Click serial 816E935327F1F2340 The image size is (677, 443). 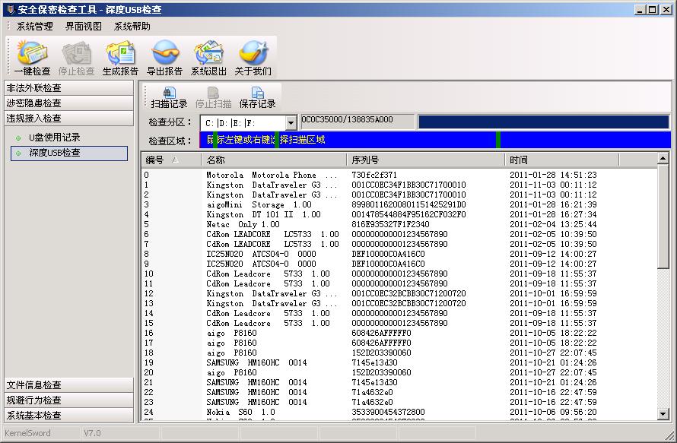(390, 225)
